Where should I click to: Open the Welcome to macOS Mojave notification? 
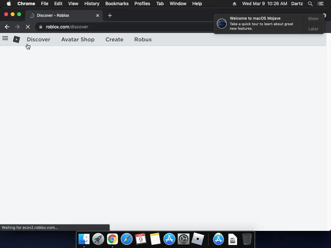[x=258, y=23]
